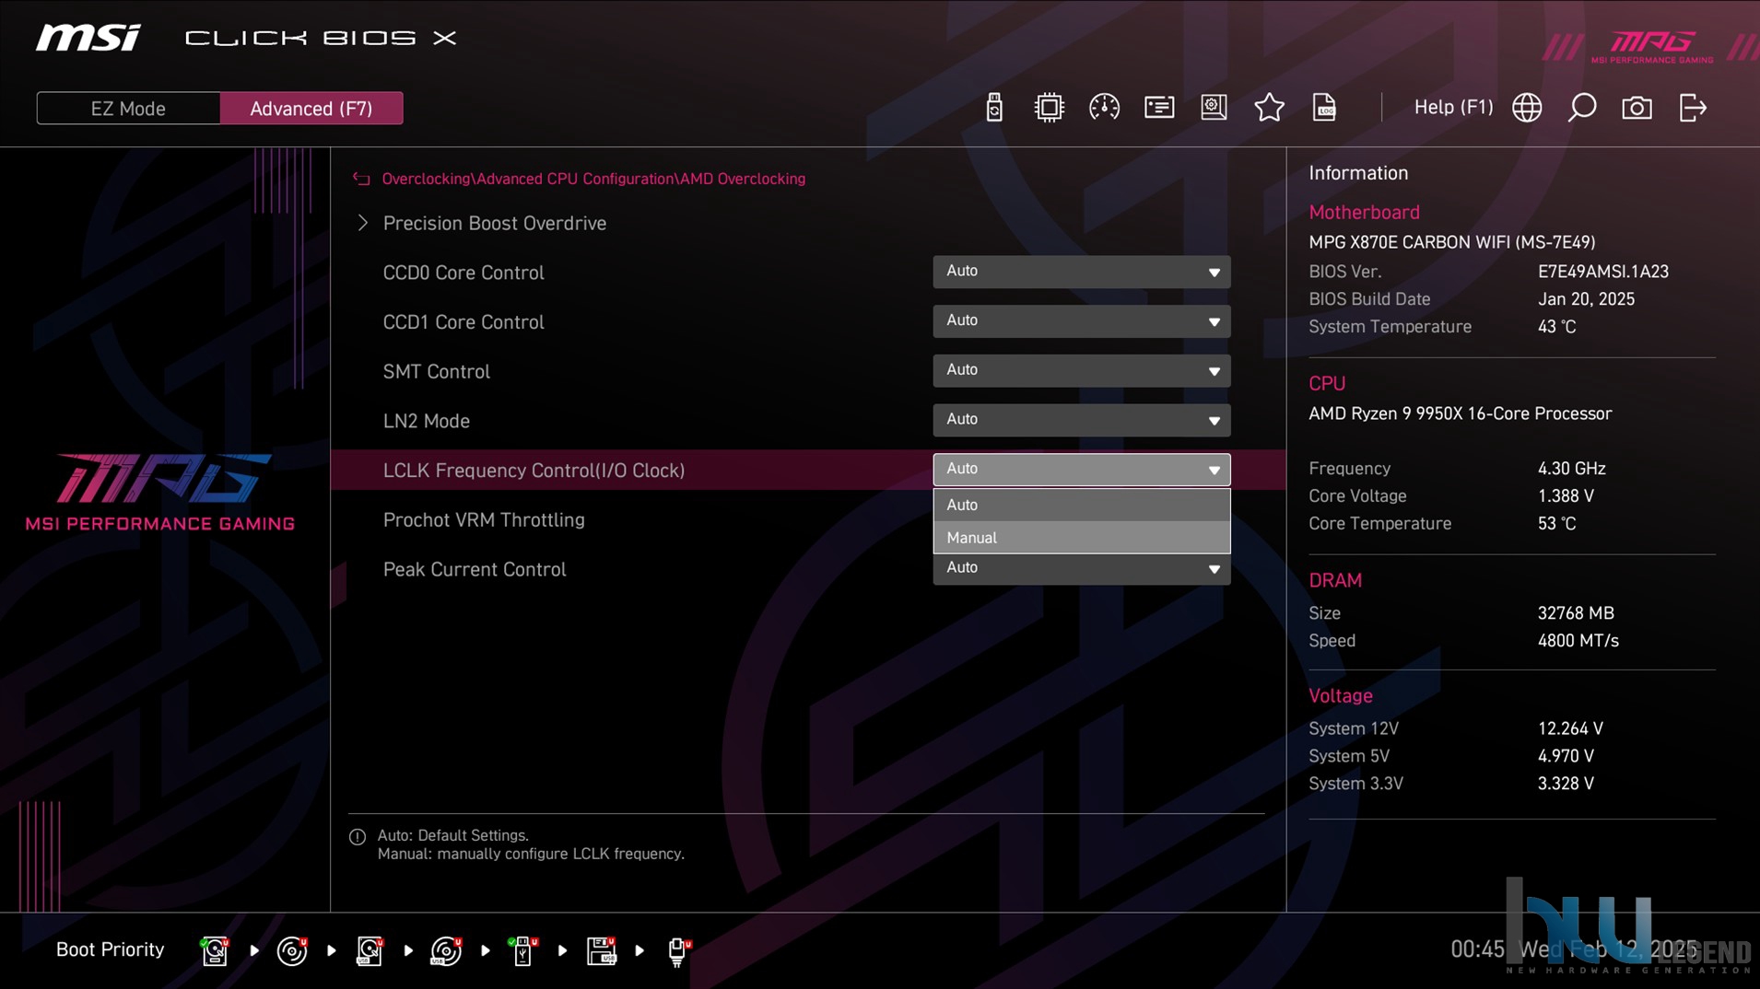This screenshot has height=989, width=1760.
Task: Open LN2 Mode dropdown
Action: click(x=1081, y=420)
